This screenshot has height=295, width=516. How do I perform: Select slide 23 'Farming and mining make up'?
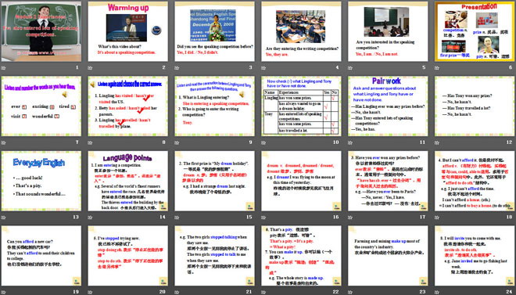coord(388,256)
